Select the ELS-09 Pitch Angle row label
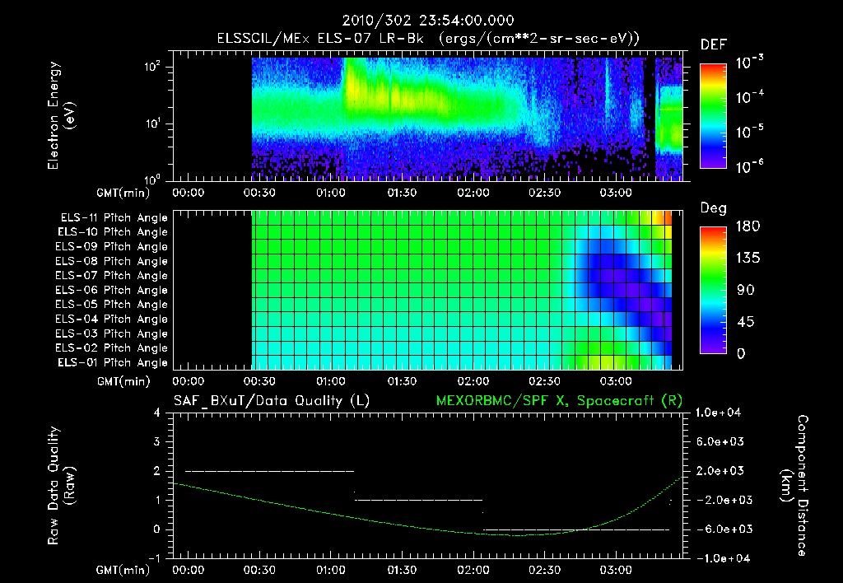 [111, 247]
